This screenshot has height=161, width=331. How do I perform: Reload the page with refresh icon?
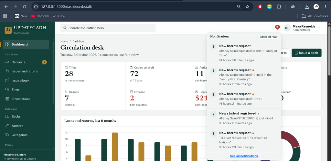point(25,7)
